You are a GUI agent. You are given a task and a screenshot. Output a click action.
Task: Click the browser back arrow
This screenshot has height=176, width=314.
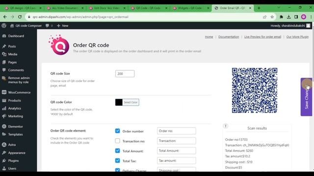click(x=5, y=17)
